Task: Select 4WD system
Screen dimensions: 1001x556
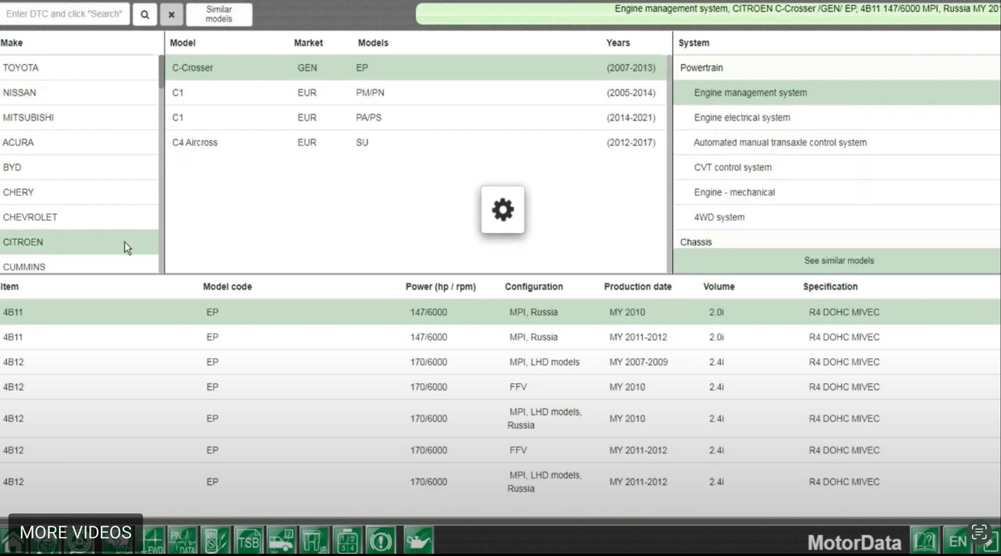Action: tap(837, 217)
